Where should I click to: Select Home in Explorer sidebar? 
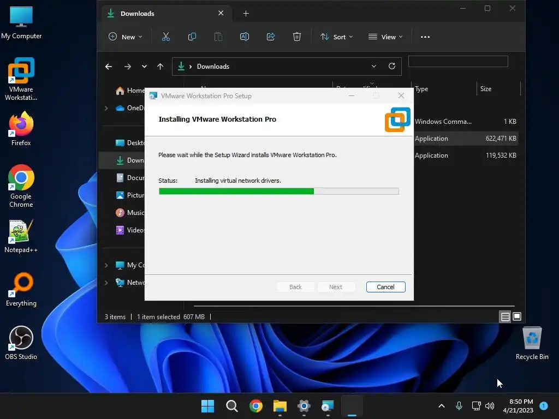tap(130, 91)
